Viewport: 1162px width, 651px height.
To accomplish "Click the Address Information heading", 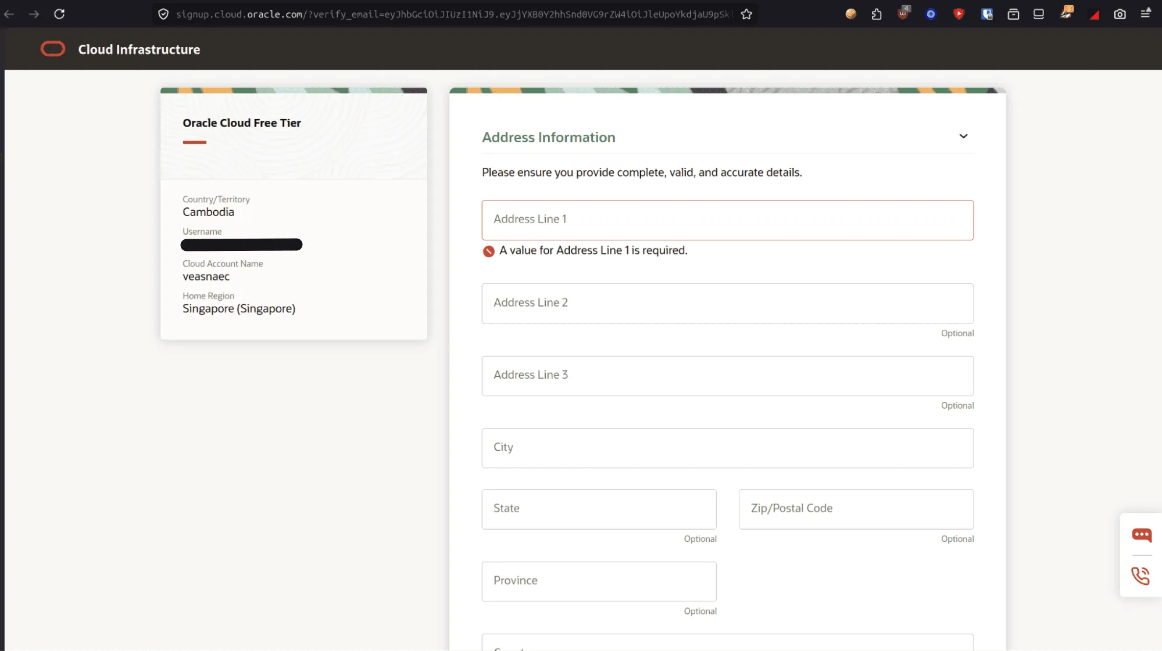I will coord(548,137).
